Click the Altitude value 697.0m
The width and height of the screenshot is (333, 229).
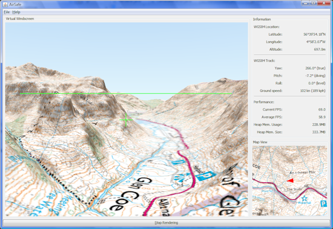point(320,50)
